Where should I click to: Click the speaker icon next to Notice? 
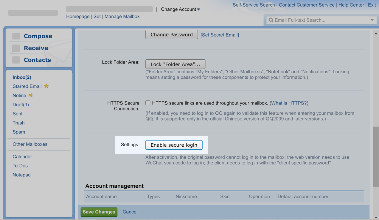pyautogui.click(x=31, y=95)
